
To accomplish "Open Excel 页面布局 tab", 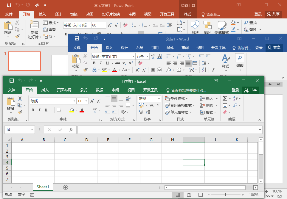I will point(64,90).
